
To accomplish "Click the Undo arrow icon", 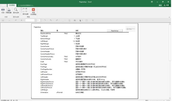I will (x=51, y=20).
